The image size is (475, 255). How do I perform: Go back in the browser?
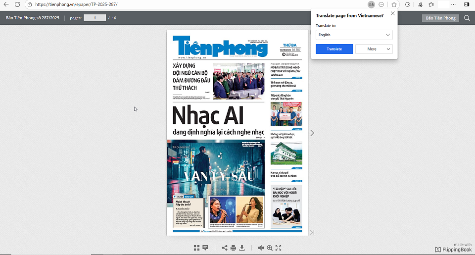tap(6, 4)
